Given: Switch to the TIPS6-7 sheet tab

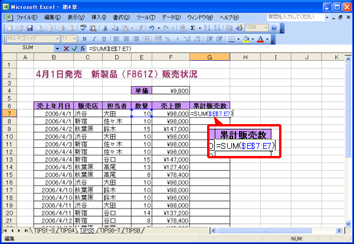Looking at the screenshot, I should 110,230.
